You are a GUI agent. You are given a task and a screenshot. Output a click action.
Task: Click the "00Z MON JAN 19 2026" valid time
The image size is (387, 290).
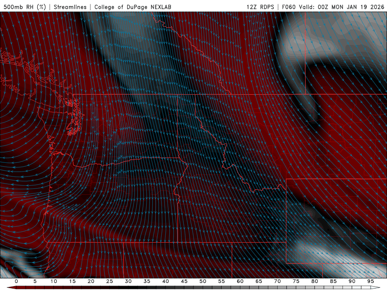[351, 7]
